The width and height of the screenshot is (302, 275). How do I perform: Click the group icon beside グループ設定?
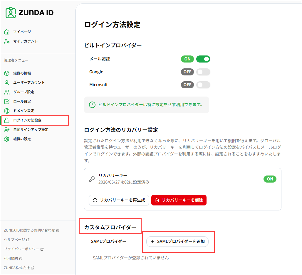coord(7,92)
